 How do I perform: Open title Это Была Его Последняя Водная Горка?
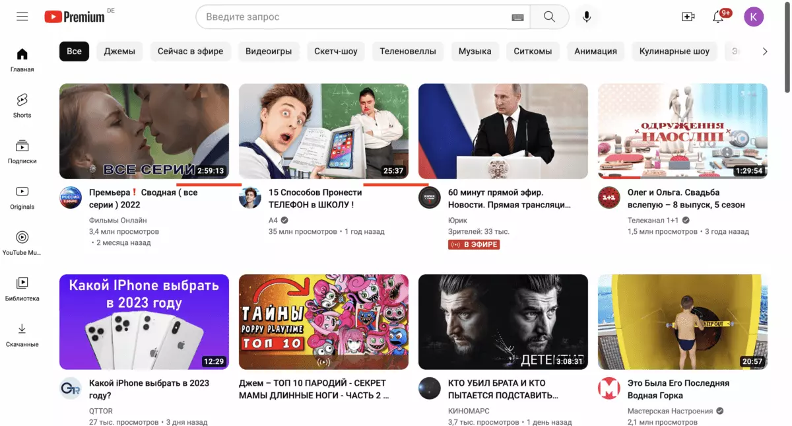[678, 389]
